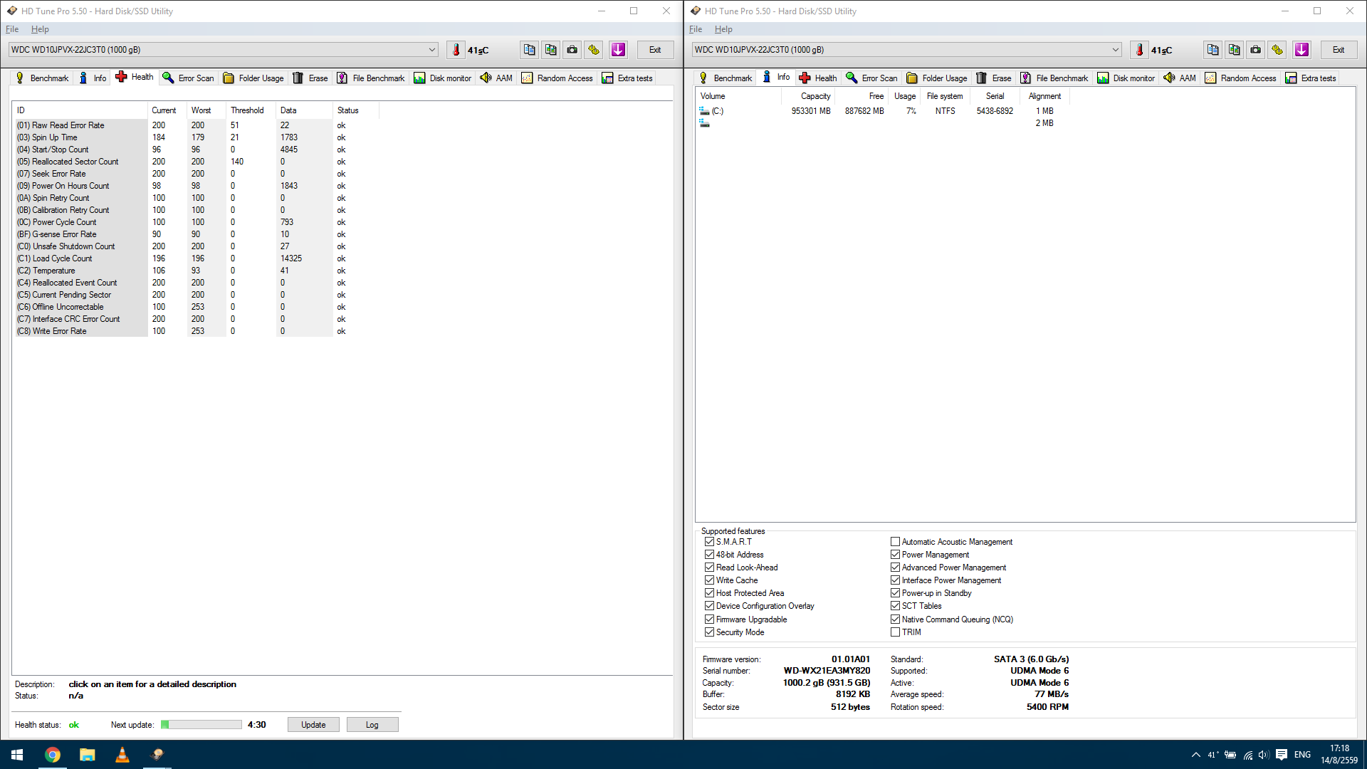
Task: Show hidden system tray icons chevron
Action: click(1195, 755)
